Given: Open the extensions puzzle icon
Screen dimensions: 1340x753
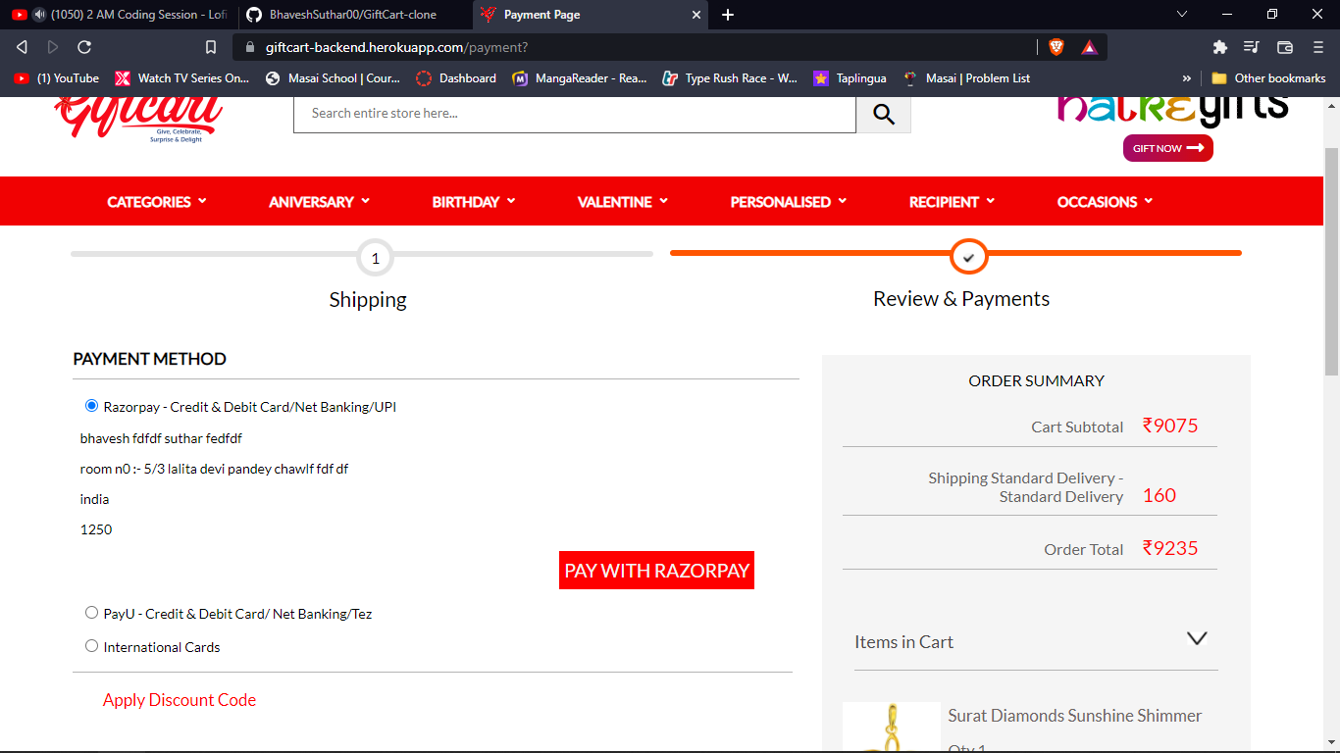Looking at the screenshot, I should point(1220,47).
